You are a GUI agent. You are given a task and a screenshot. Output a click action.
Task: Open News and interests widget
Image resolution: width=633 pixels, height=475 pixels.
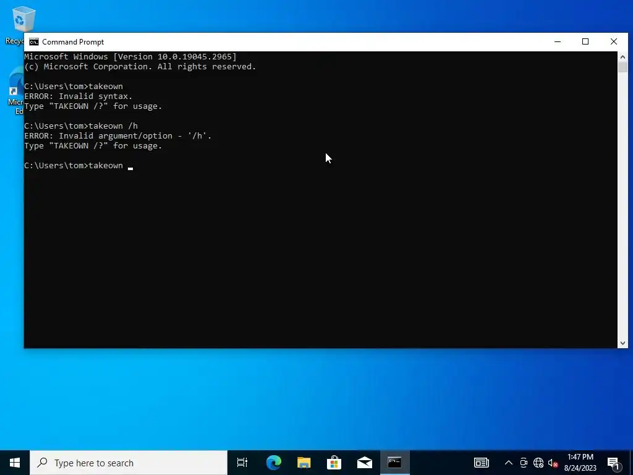click(481, 463)
